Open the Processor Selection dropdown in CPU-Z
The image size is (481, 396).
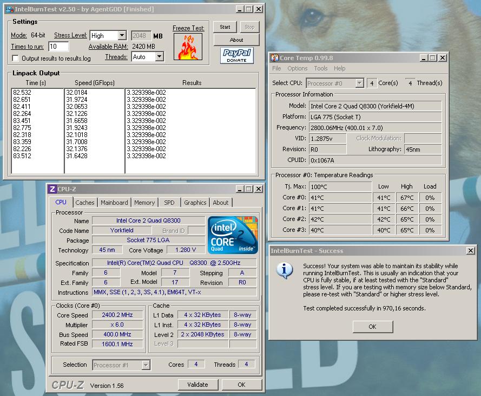(146, 365)
